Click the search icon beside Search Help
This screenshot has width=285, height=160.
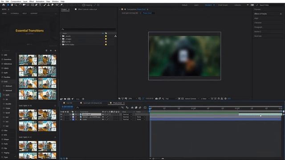[x=257, y=5]
